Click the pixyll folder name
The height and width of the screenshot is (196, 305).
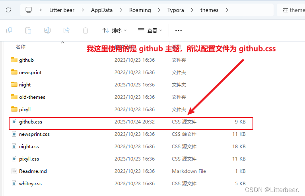[25, 110]
